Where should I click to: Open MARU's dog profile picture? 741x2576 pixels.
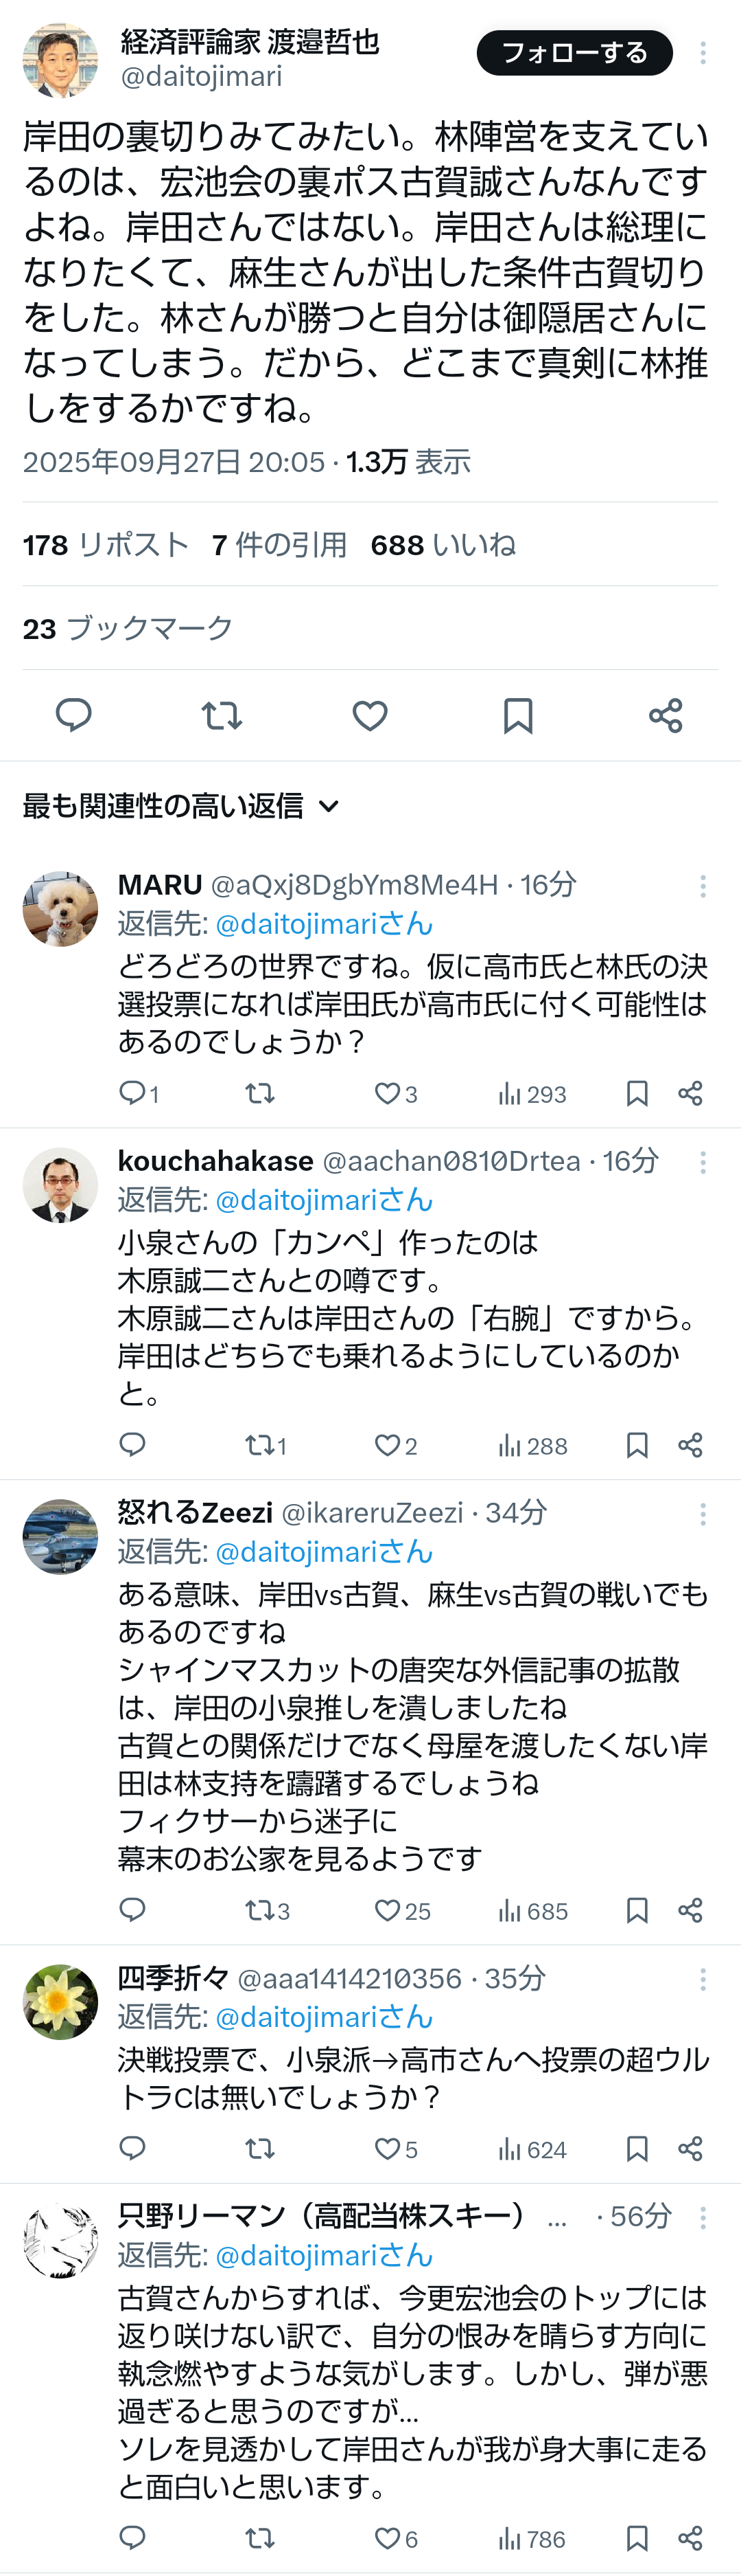pyautogui.click(x=60, y=908)
